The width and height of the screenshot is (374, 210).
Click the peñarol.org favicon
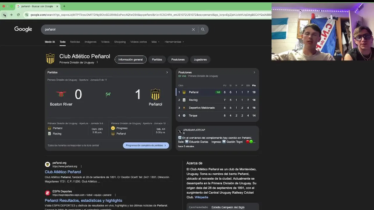pyautogui.click(x=47, y=164)
